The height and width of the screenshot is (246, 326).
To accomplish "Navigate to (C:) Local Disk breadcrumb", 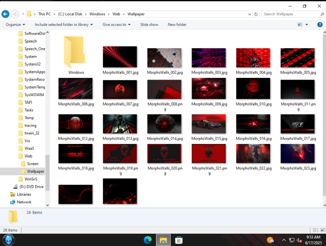I will pos(70,14).
